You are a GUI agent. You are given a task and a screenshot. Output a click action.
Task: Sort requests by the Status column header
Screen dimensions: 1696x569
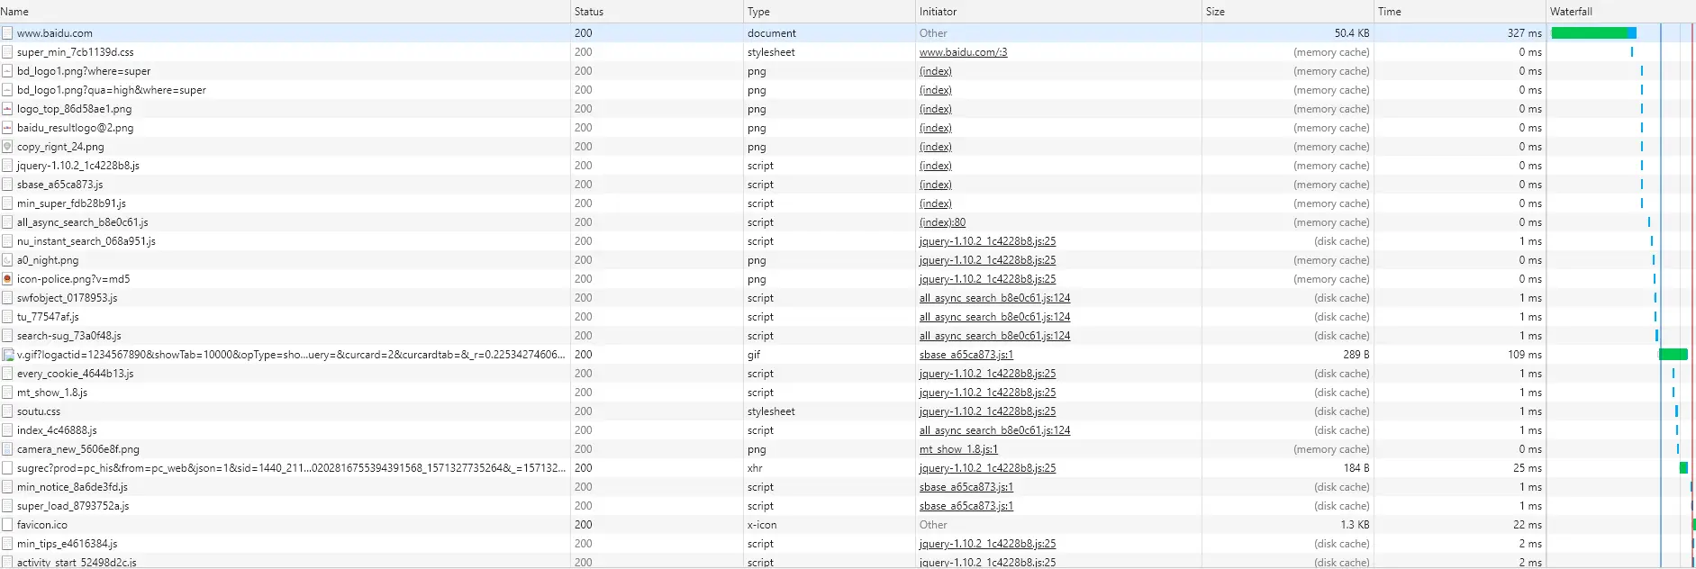[657, 12]
